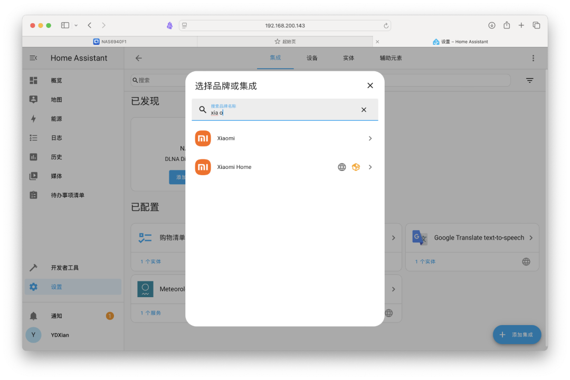Clear the brand search text field
The image size is (570, 380).
(364, 110)
